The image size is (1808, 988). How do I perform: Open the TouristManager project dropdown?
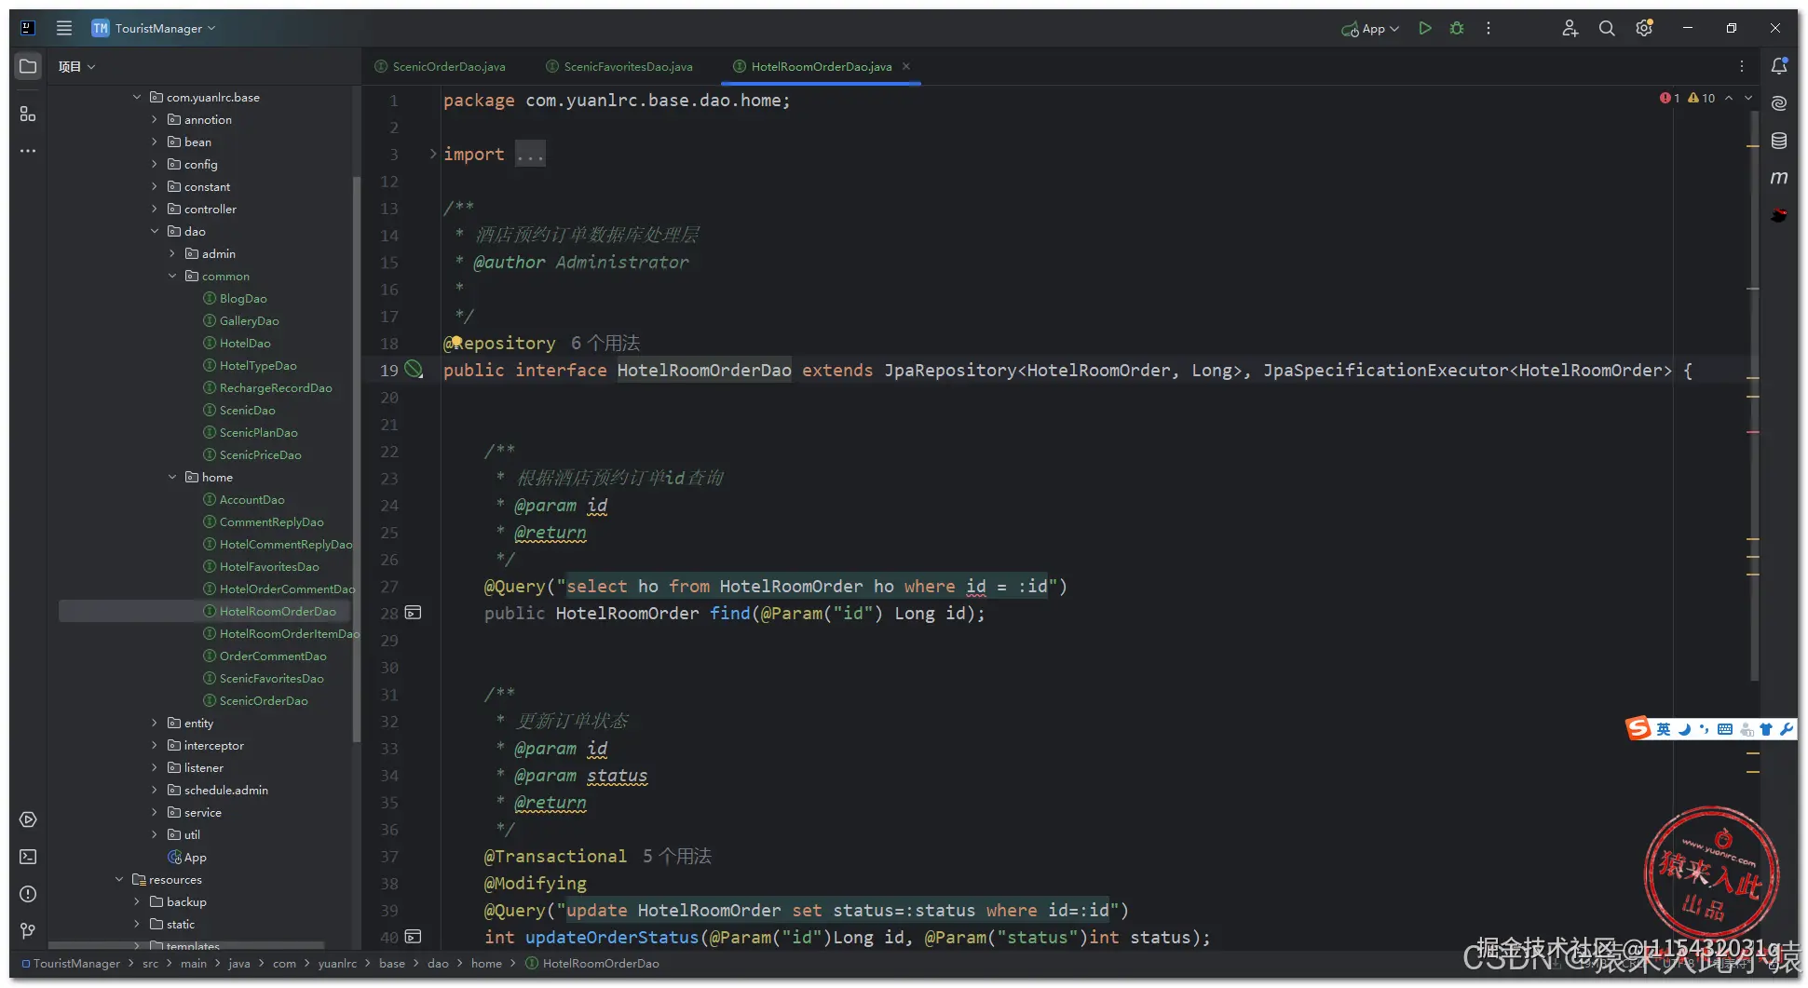click(154, 28)
